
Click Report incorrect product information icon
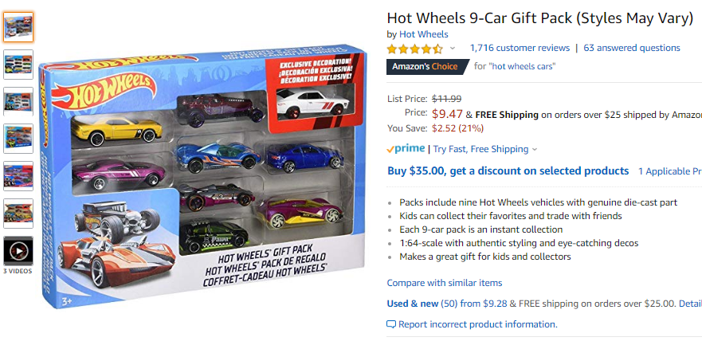392,324
